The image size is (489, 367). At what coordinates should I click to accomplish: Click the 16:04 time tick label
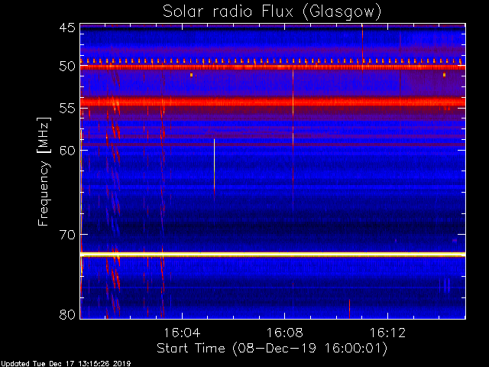click(182, 333)
